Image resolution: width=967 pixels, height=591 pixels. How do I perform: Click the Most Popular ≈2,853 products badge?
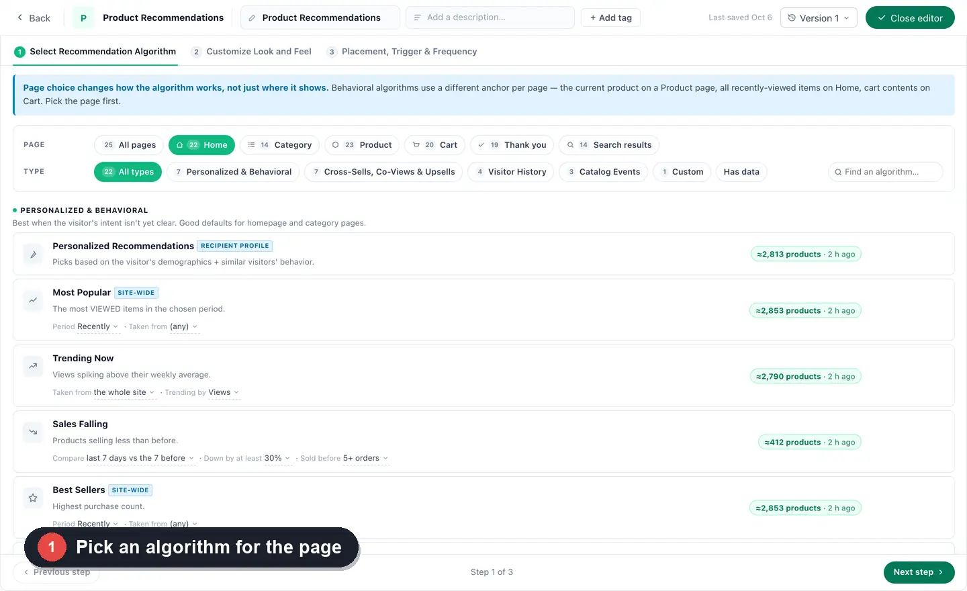pyautogui.click(x=805, y=311)
